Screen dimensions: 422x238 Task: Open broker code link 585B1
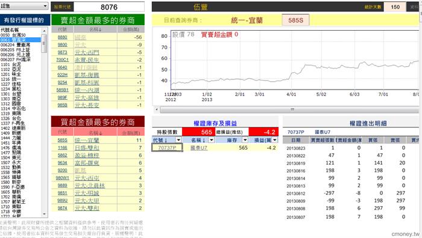coord(62,90)
